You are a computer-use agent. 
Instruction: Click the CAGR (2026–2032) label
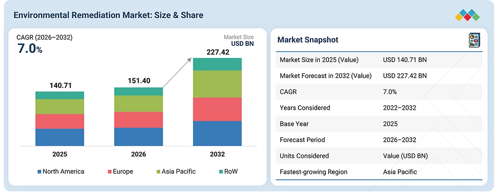pos(45,38)
